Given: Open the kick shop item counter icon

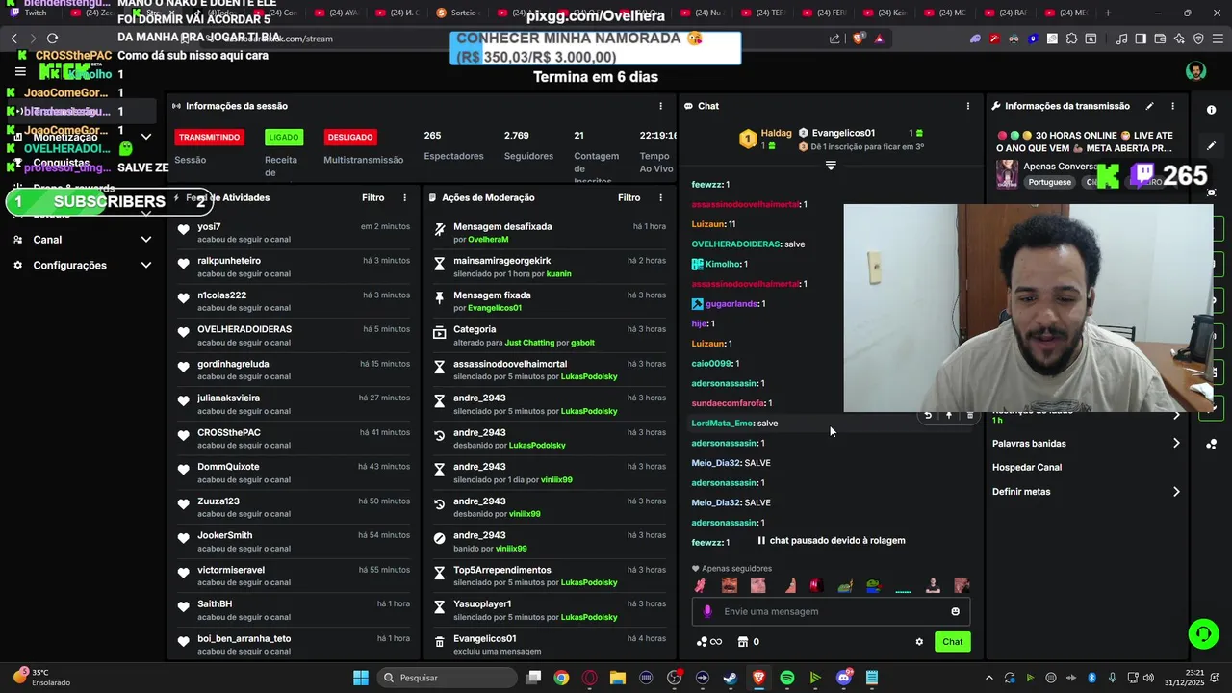Looking at the screenshot, I should click(x=748, y=642).
